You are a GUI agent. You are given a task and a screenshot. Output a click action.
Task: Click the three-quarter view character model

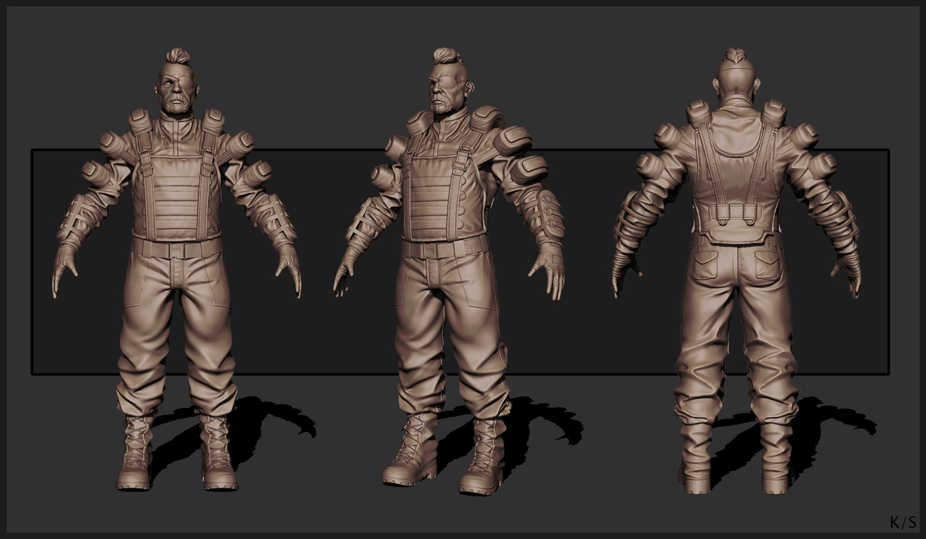(x=449, y=272)
